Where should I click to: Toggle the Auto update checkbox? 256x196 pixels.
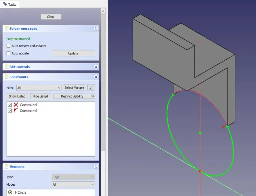click(9, 53)
